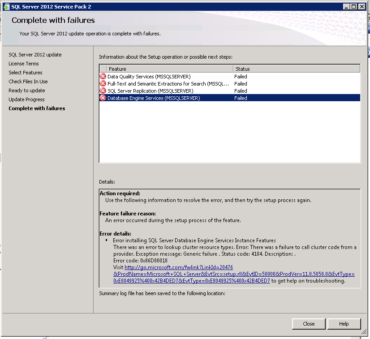Select the SQL Server Replication (MSSQLSERVER) row

tap(230, 91)
